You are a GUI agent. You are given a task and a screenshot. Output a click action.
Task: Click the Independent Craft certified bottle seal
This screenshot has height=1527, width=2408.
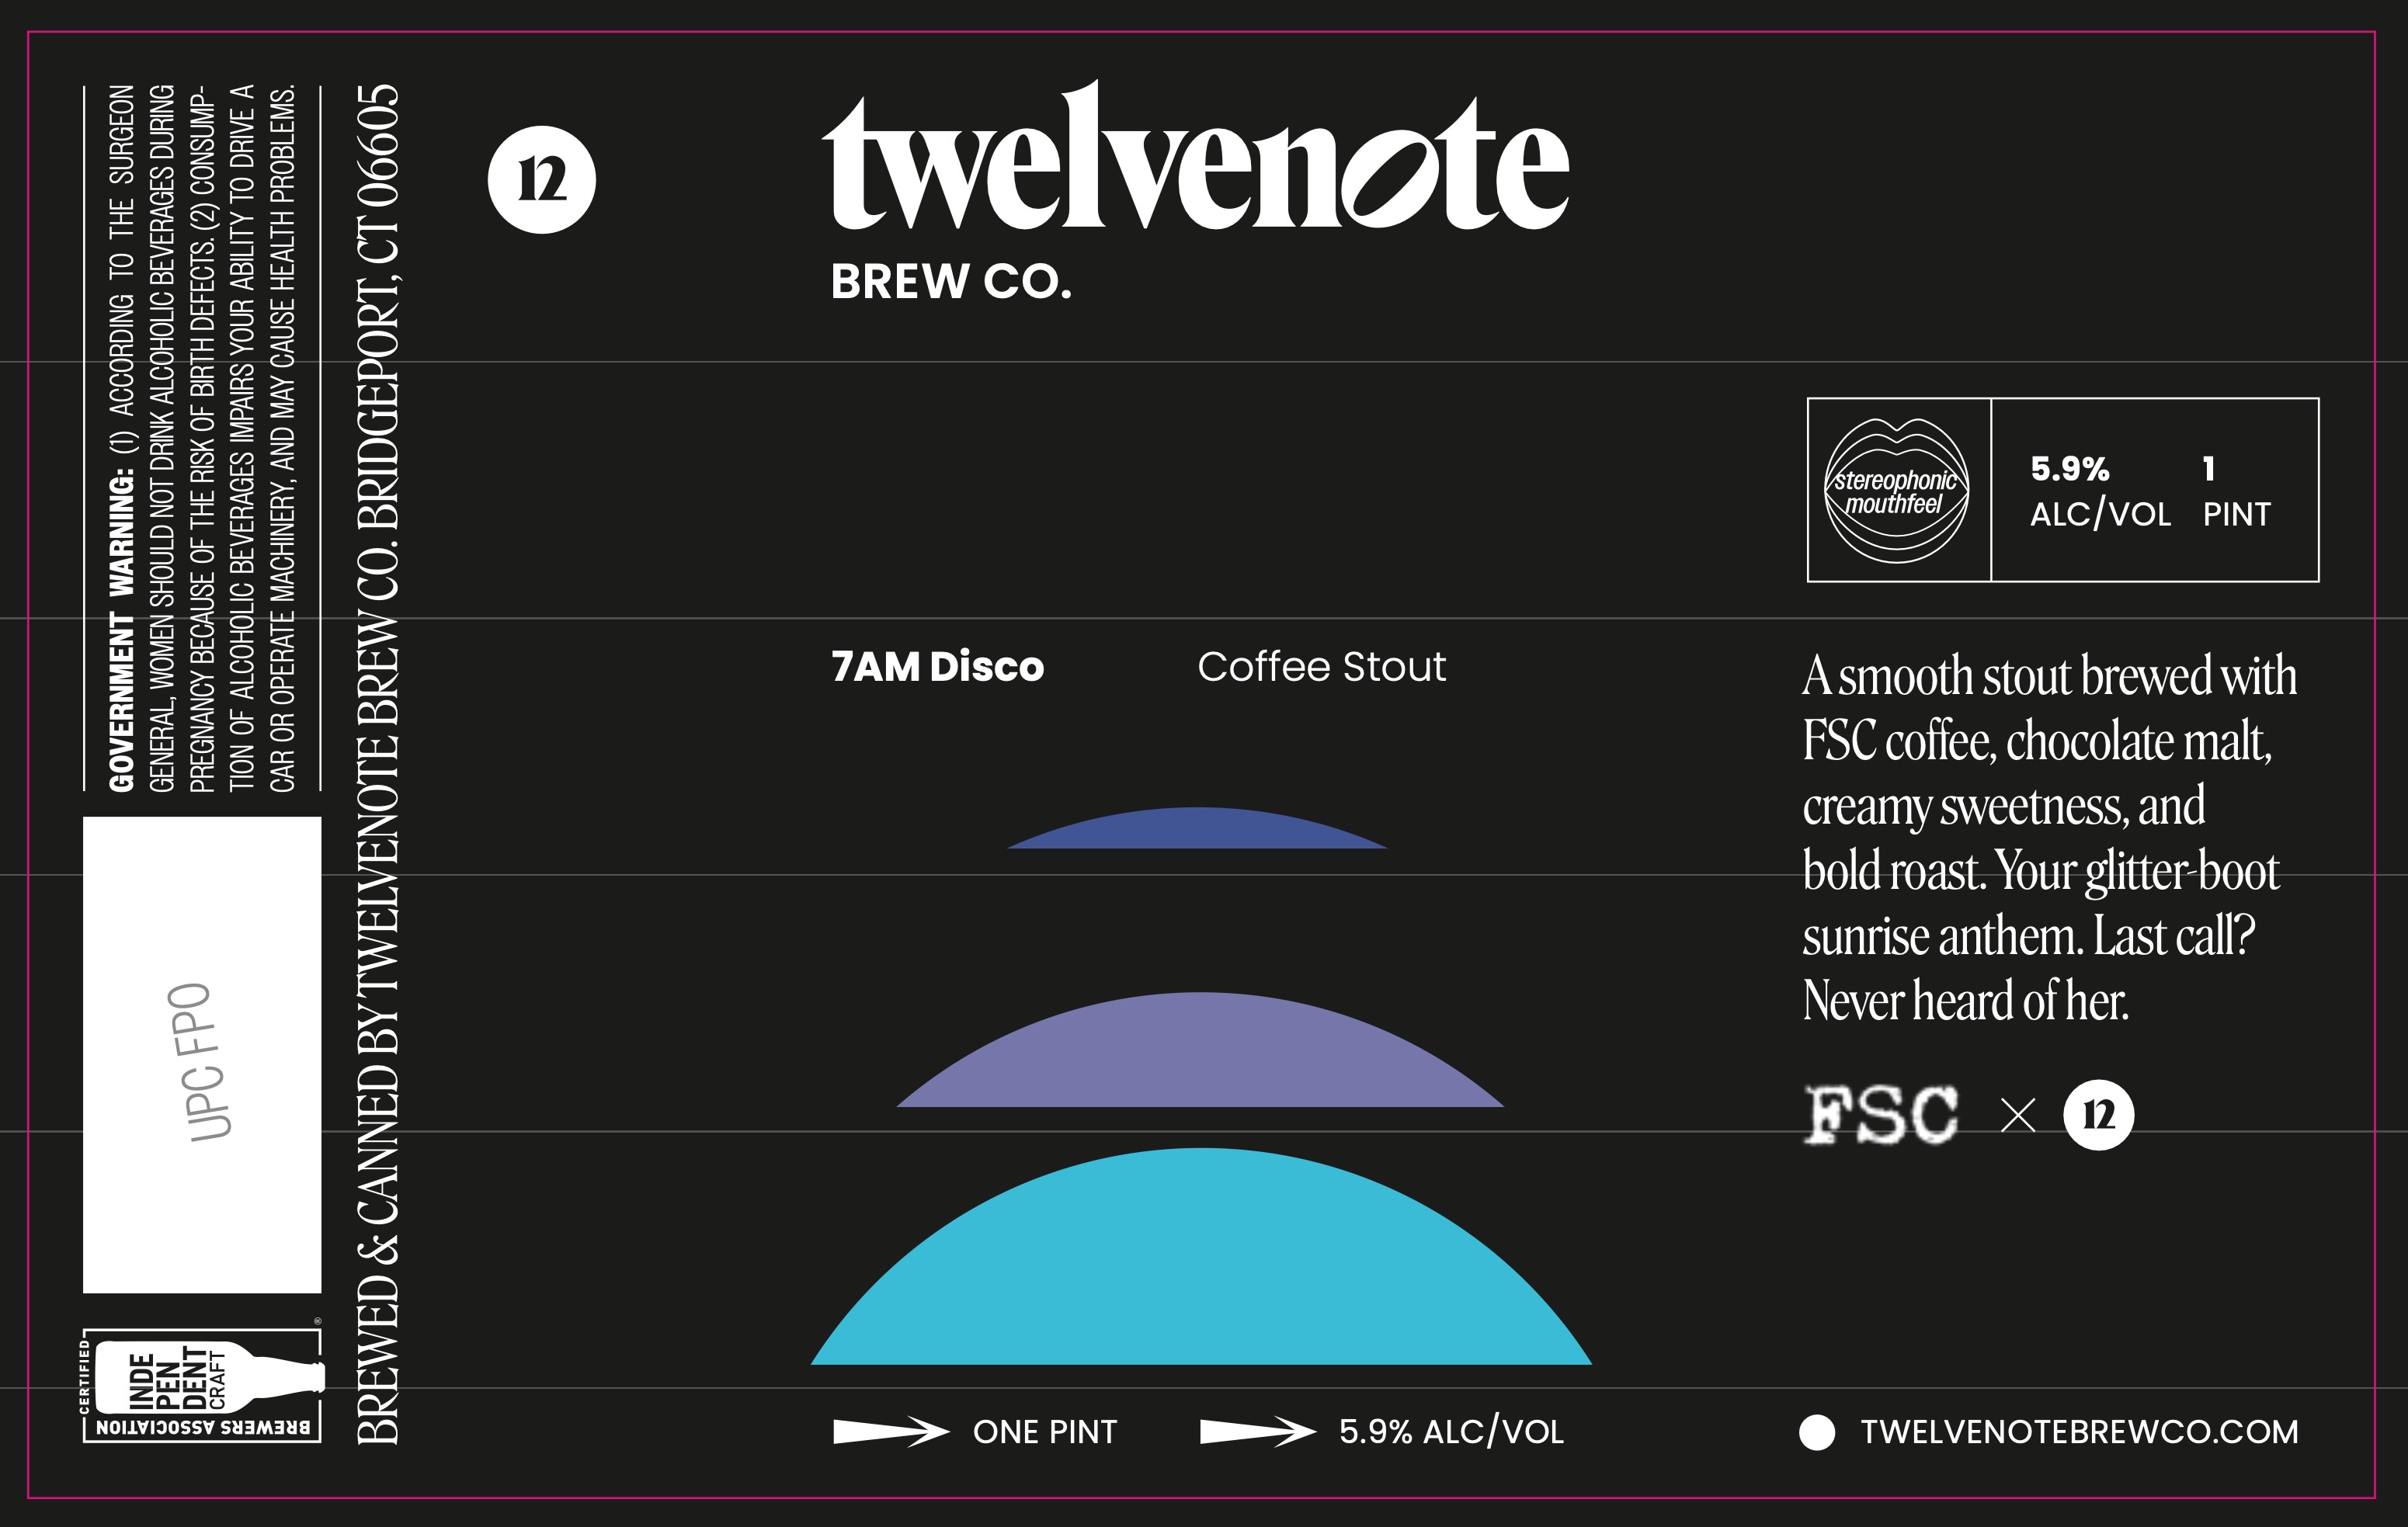click(x=203, y=1385)
